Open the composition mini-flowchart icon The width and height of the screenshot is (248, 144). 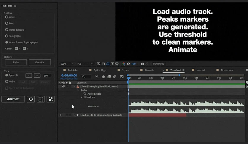pos(96,77)
